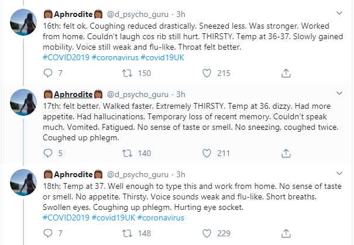Open the 18th day tweet dropdown caret
The image size is (354, 245).
click(341, 174)
